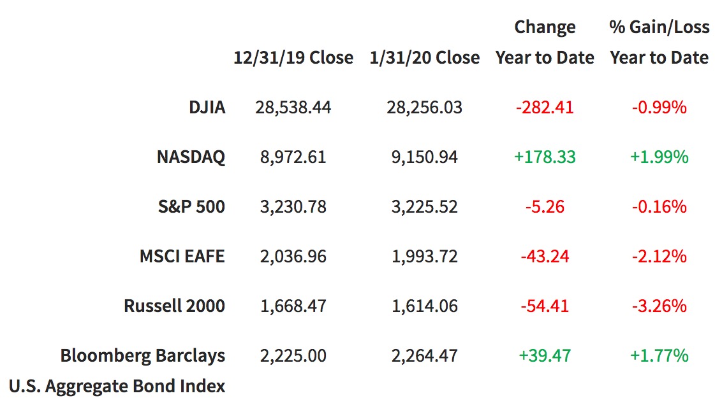Select Bloomberg Barclays 2,225.00 opening value
Image resolution: width=722 pixels, height=405 pixels.
pyautogui.click(x=293, y=355)
